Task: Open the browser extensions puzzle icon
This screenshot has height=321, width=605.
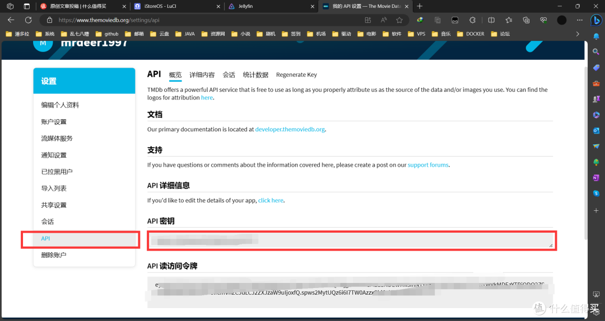Action: [x=472, y=20]
